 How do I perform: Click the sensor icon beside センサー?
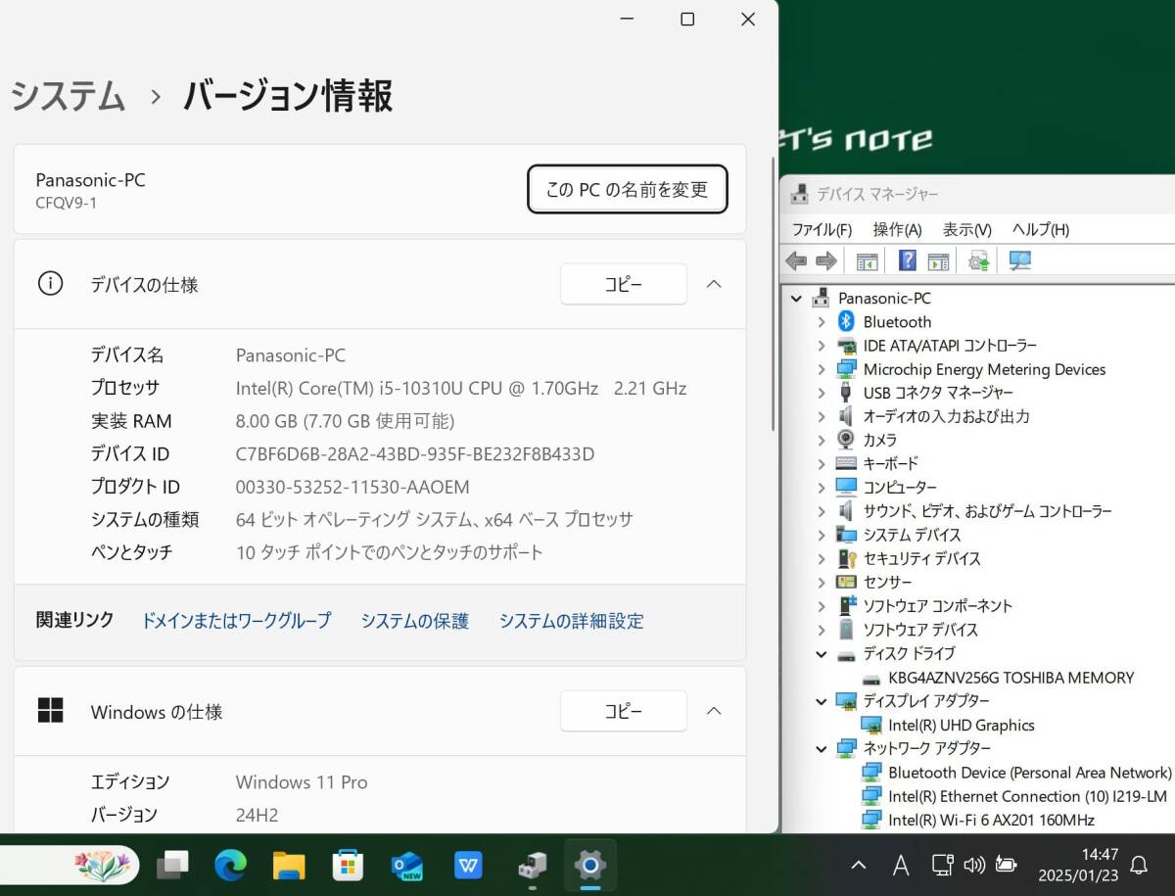pos(846,582)
